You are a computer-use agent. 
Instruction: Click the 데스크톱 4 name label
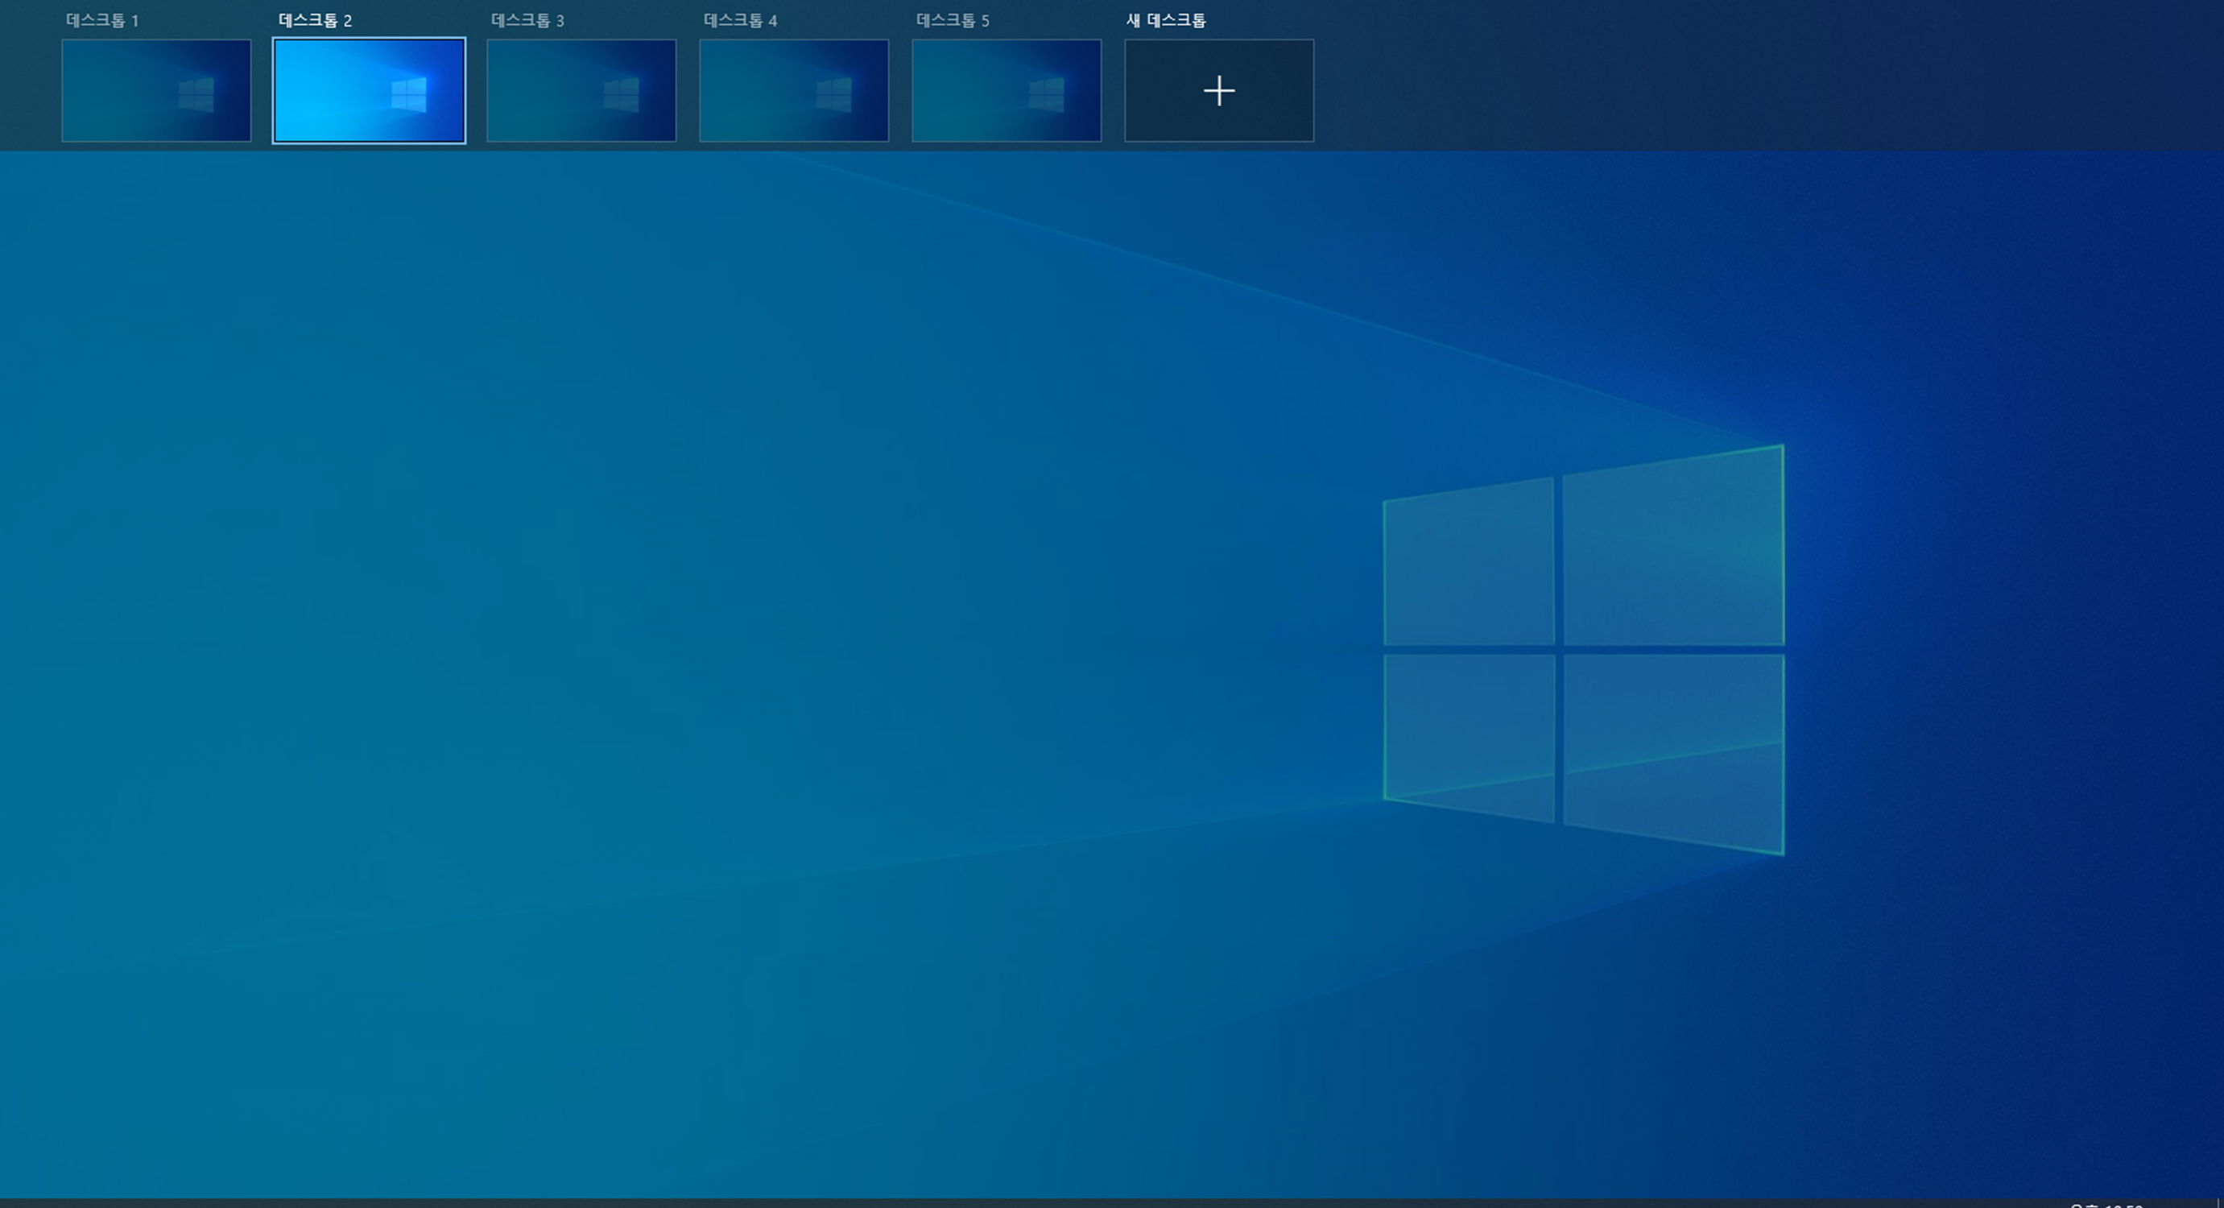pos(740,21)
